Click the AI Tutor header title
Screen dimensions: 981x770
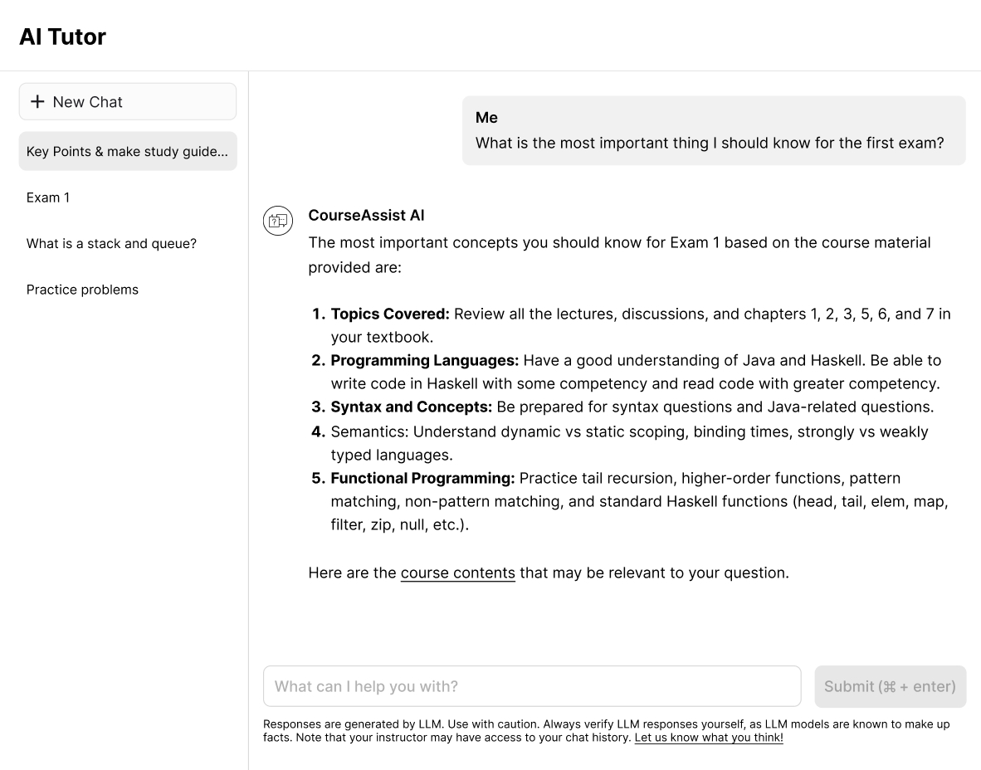[63, 37]
